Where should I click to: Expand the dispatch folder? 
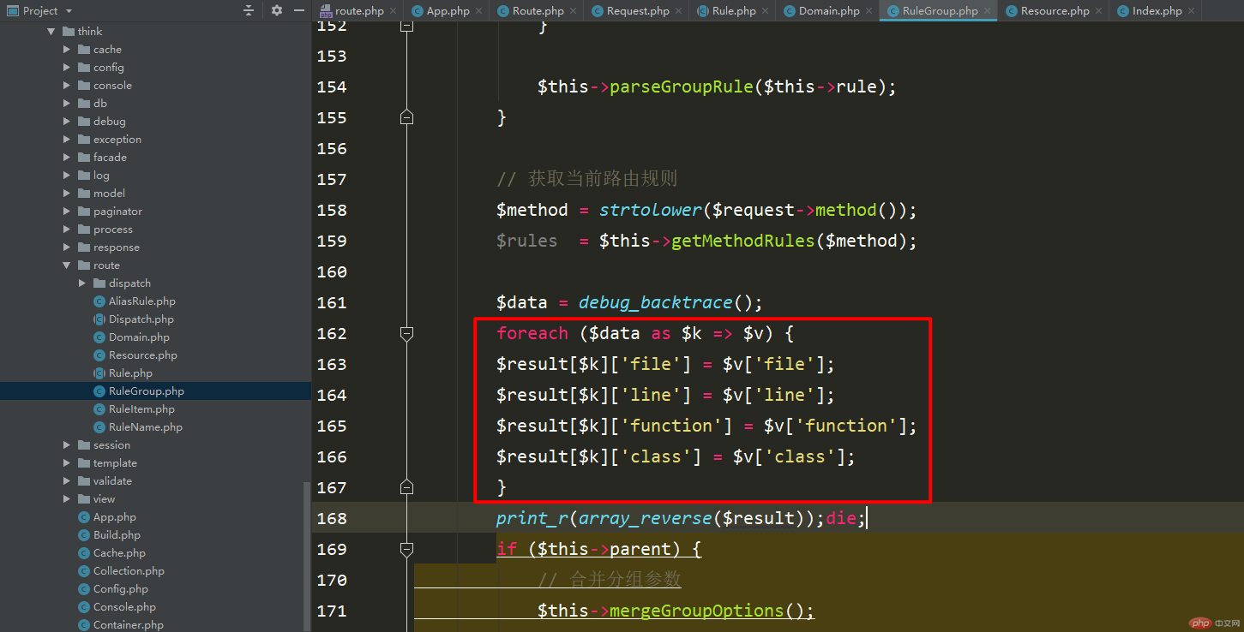tap(82, 283)
